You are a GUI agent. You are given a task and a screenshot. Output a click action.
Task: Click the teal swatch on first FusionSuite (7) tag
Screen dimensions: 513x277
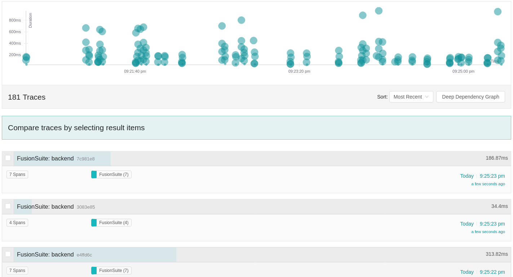tap(94, 174)
